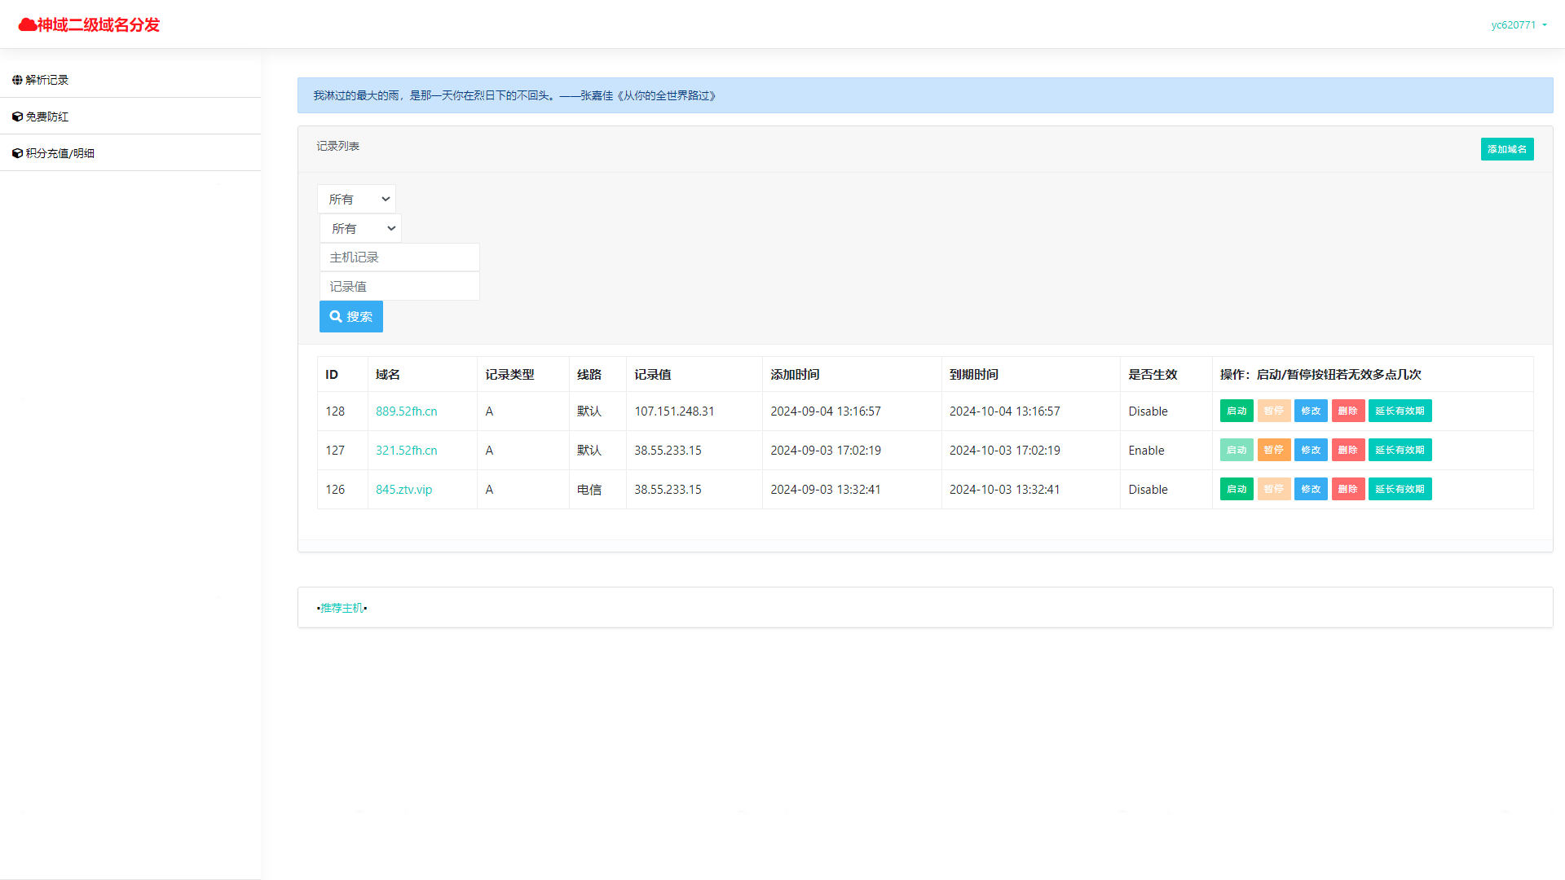Viewport: 1565px width, 880px height.
Task: Click 延长有效期 for record 126
Action: point(1400,489)
